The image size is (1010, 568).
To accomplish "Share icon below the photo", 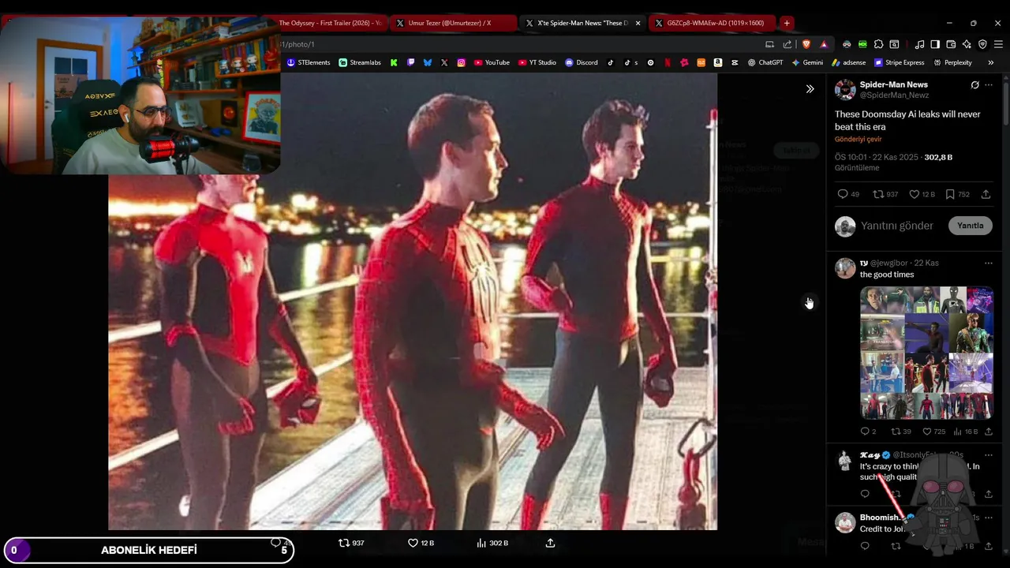I will (x=550, y=543).
